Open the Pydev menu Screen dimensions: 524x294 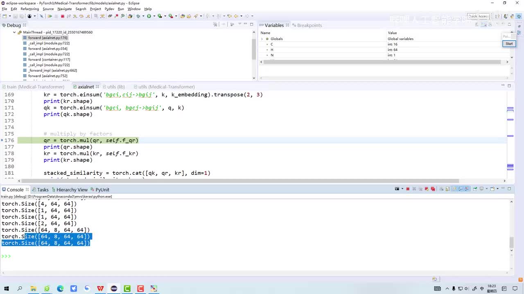[109, 9]
